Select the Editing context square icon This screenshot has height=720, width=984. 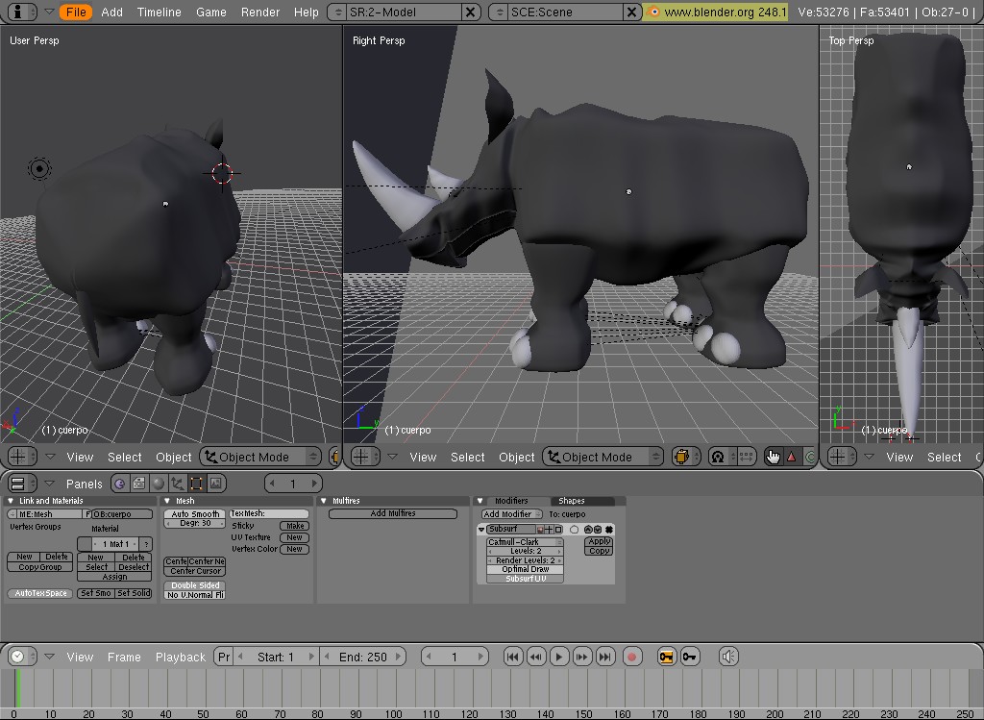tap(196, 484)
